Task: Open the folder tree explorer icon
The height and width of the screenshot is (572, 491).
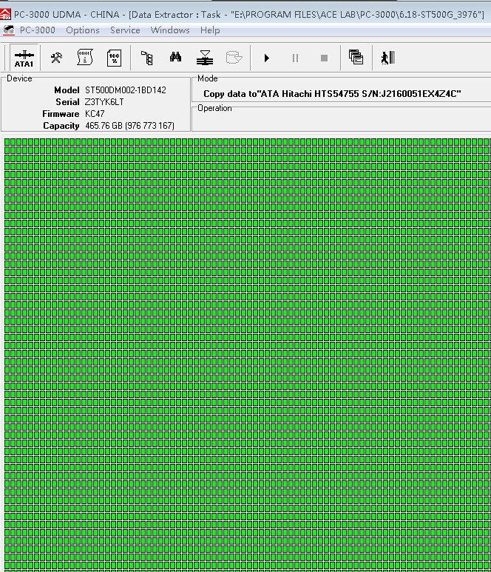Action: [146, 58]
